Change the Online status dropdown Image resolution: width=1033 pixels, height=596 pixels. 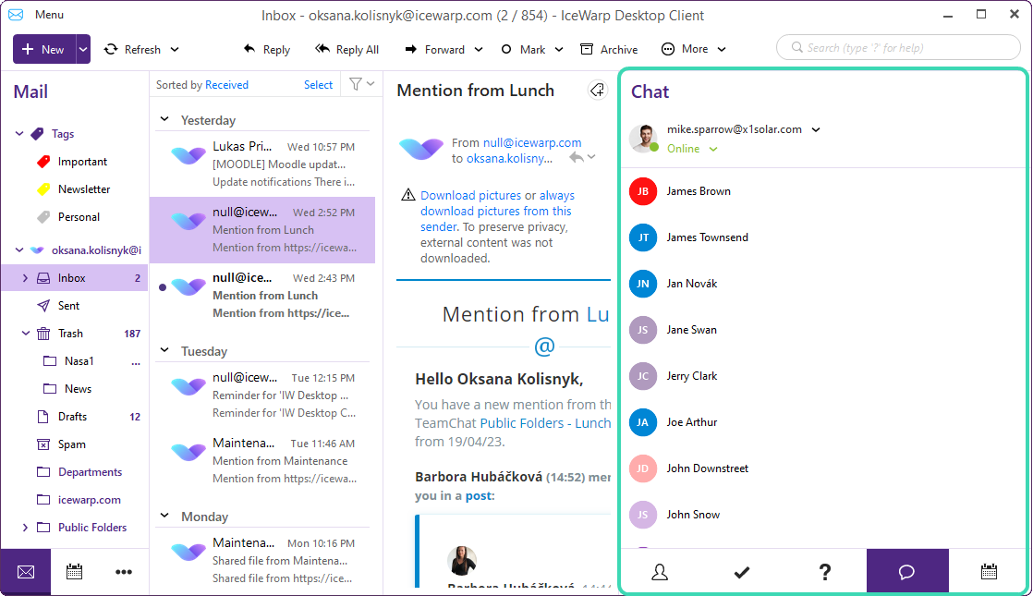(712, 150)
